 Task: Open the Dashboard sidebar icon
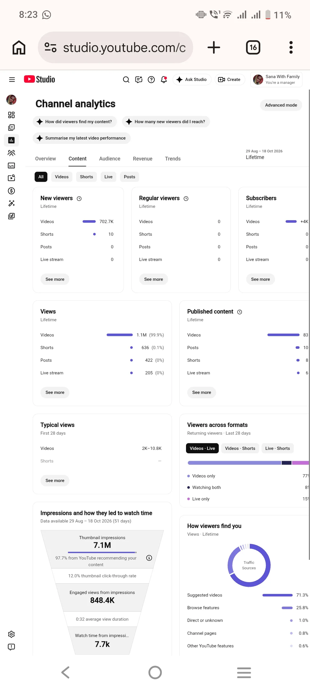pos(11,115)
